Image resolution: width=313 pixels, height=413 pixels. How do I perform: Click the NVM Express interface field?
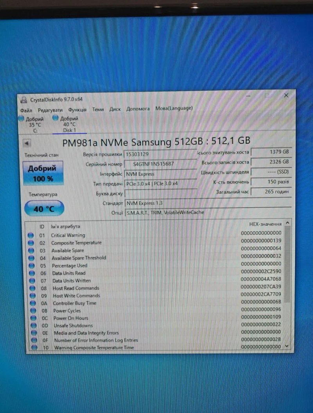[160, 174]
